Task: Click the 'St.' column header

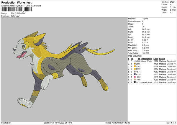Action: click(139, 59)
